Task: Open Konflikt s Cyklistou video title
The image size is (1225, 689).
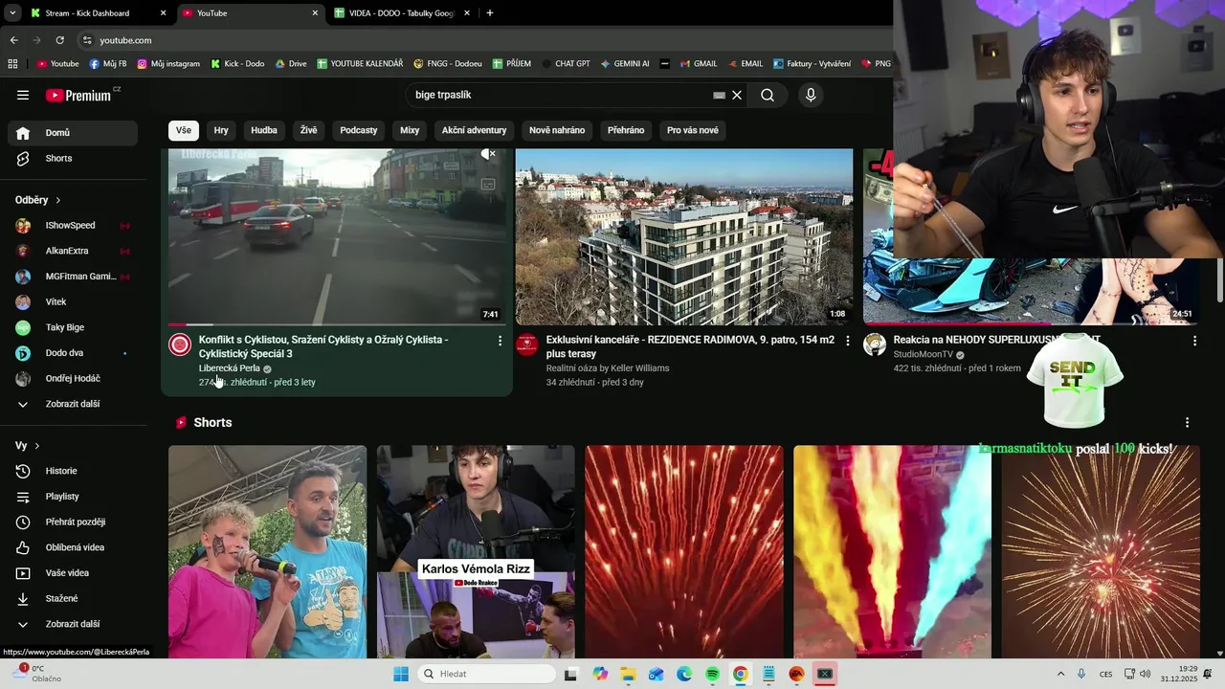Action: [323, 346]
